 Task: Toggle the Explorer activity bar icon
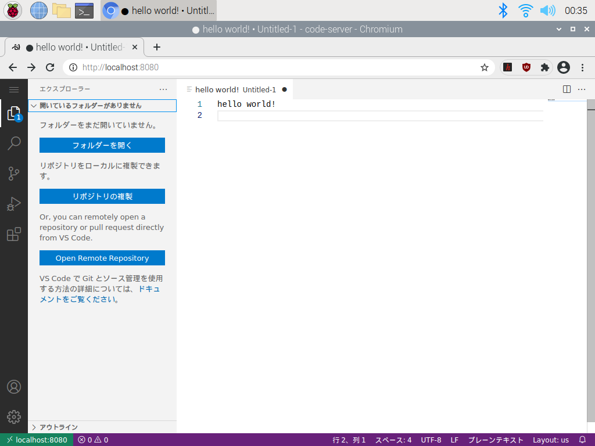point(14,113)
